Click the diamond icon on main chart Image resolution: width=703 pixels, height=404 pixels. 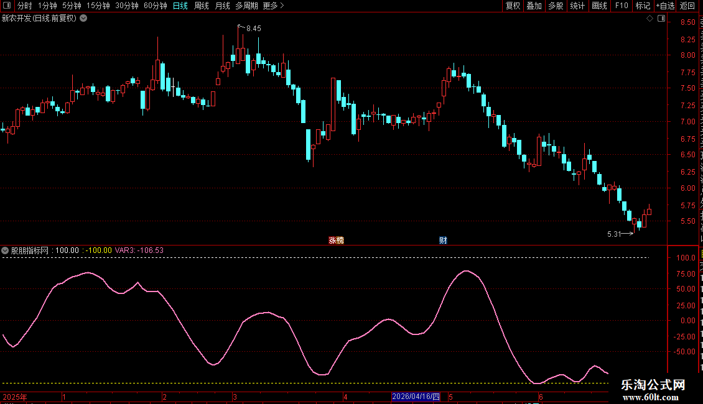[x=649, y=19]
